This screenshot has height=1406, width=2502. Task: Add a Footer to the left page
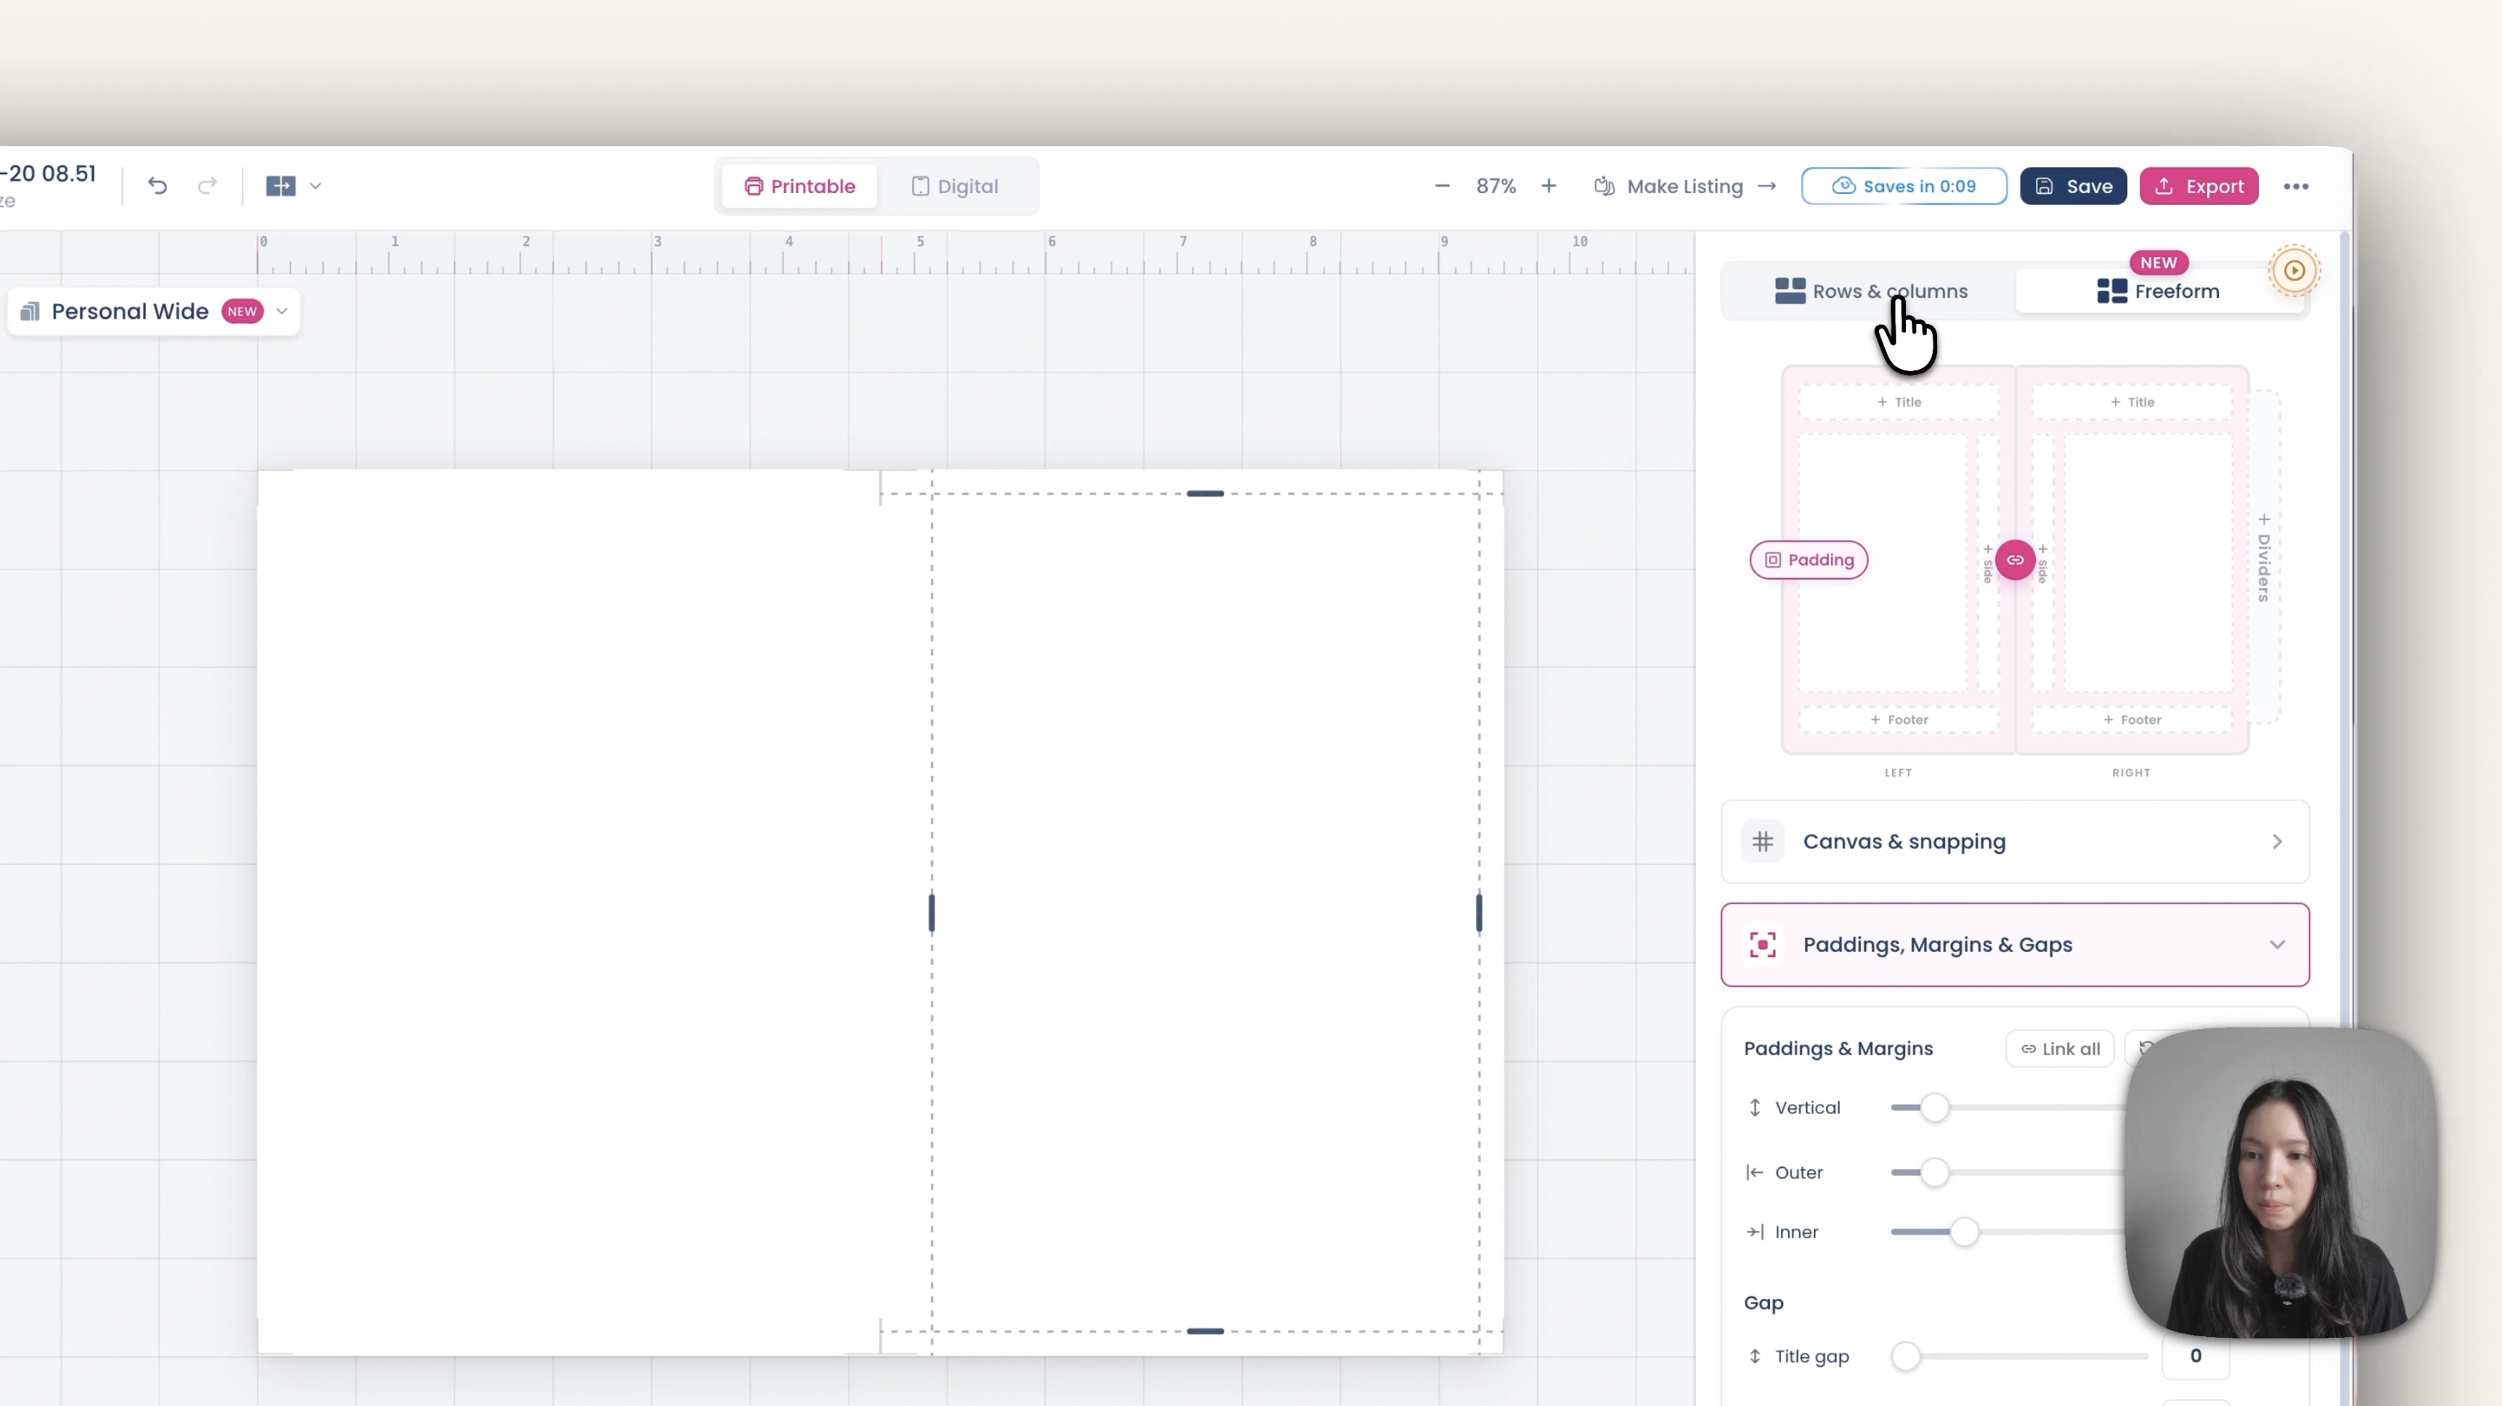pyautogui.click(x=1899, y=720)
